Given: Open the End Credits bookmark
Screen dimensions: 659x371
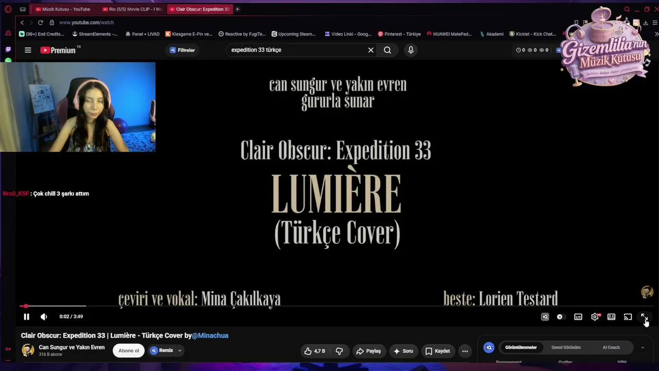Looking at the screenshot, I should pyautogui.click(x=42, y=34).
